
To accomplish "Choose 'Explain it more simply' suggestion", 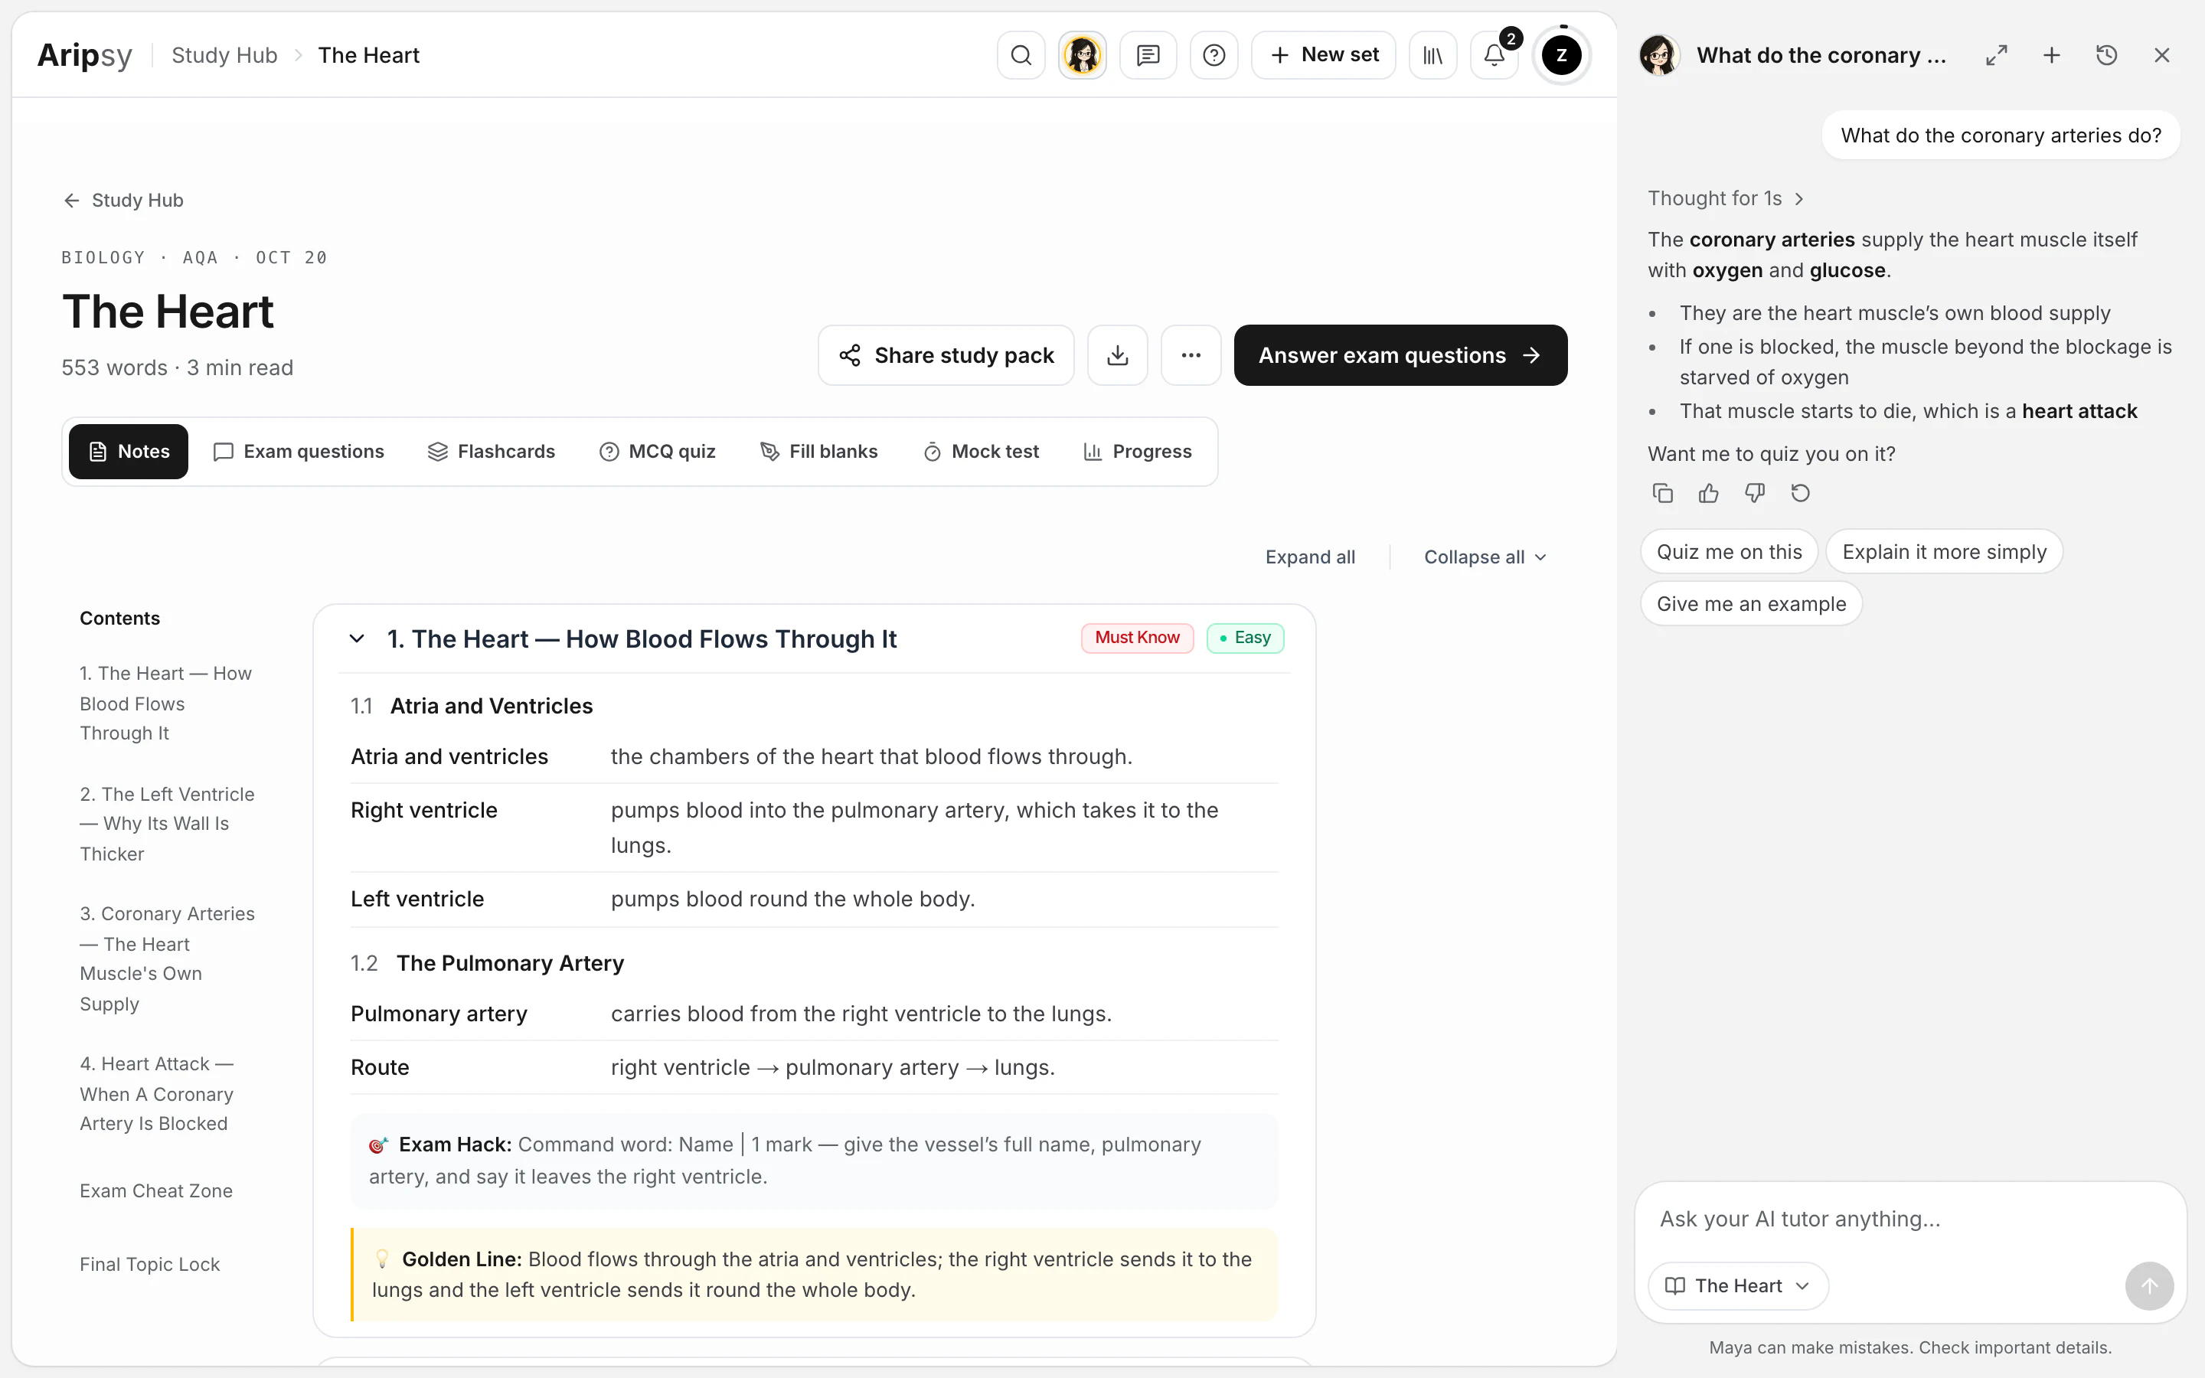I will [1943, 552].
